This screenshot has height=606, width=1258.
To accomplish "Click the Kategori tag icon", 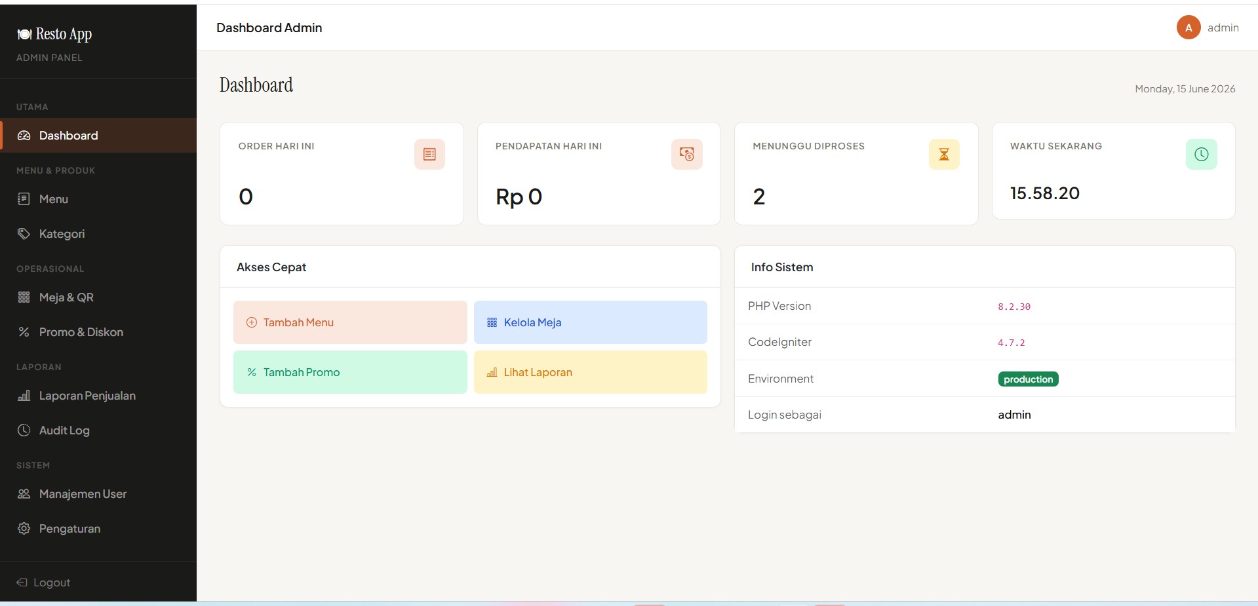I will [x=24, y=234].
